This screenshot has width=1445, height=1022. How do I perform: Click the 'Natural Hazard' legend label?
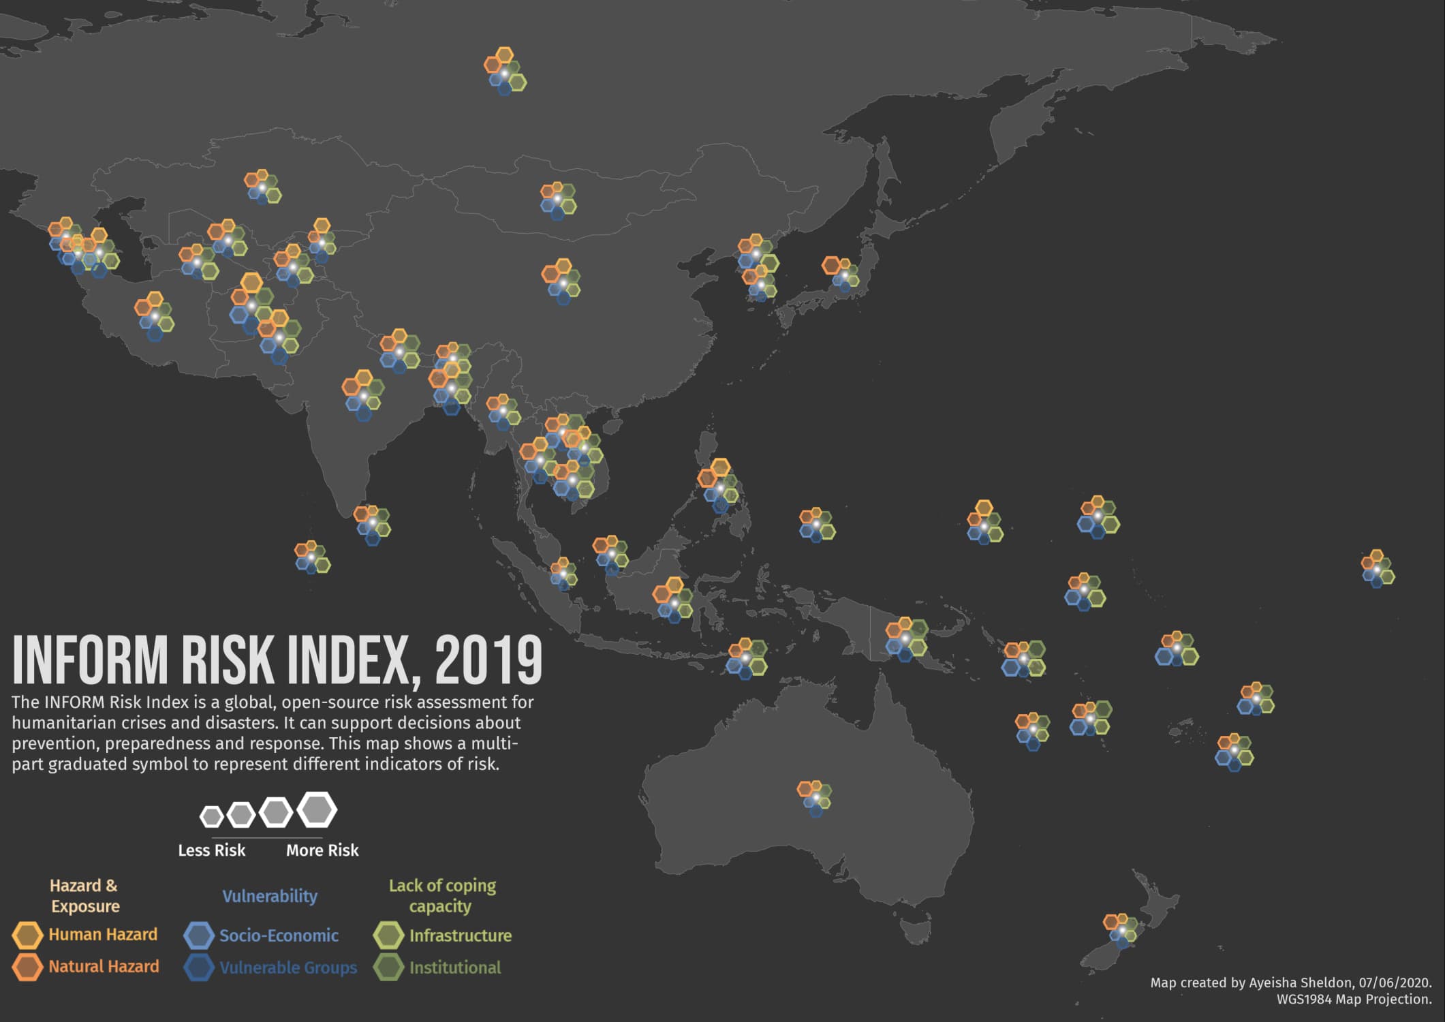click(x=104, y=967)
